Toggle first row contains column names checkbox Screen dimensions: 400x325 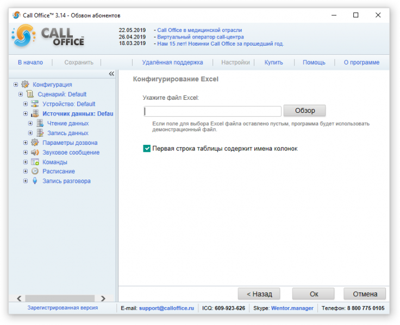tap(147, 148)
